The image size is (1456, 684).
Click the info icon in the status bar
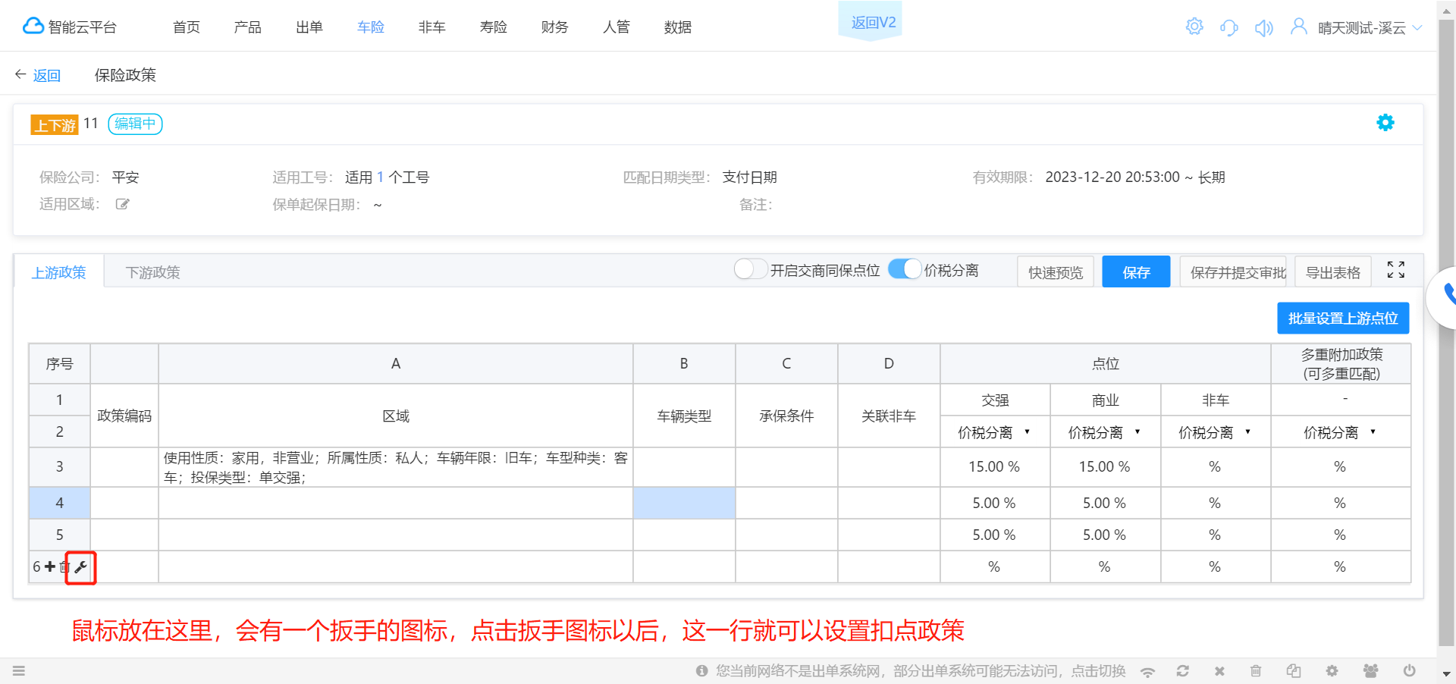(x=702, y=670)
